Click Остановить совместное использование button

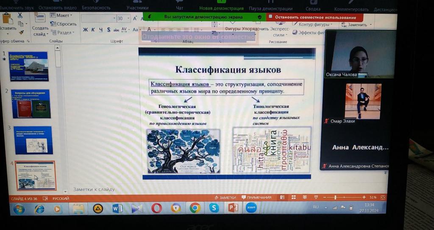(x=315, y=17)
